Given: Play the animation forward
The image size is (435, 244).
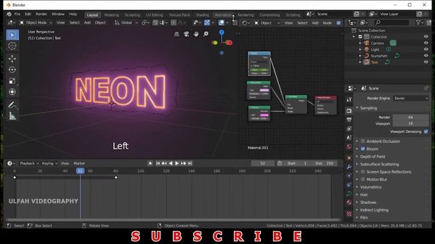Looking at the screenshot, I should (177, 163).
